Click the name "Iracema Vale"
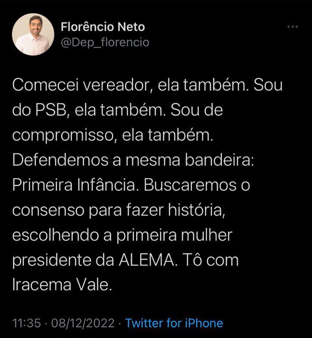Screen dimensions: 312x338 62,286
